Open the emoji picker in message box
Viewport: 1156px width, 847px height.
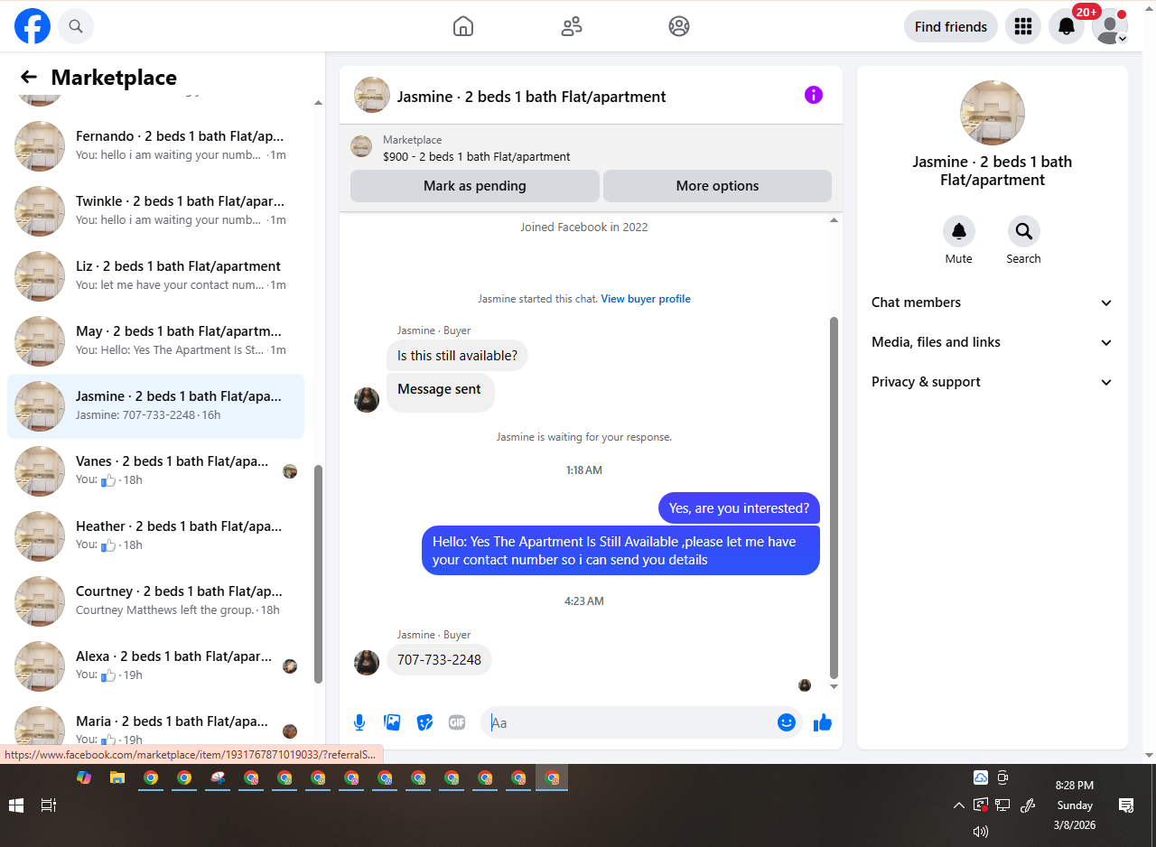pos(787,722)
